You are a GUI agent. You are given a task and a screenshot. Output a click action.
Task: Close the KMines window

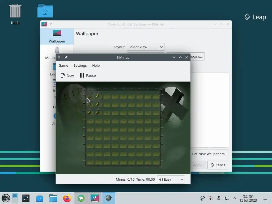[x=187, y=57]
